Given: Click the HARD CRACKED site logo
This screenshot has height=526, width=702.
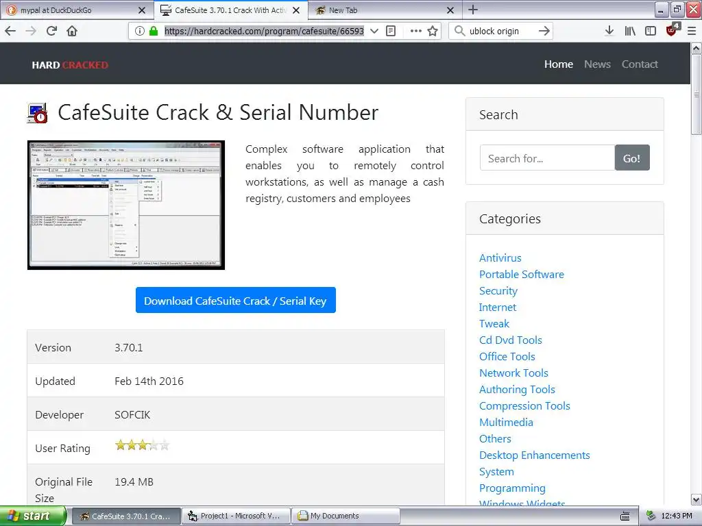Looking at the screenshot, I should click(70, 65).
